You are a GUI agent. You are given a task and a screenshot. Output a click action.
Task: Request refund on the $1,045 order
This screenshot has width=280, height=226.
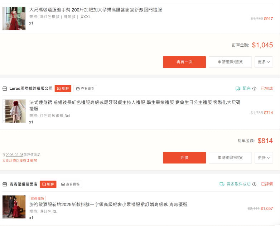230,62
